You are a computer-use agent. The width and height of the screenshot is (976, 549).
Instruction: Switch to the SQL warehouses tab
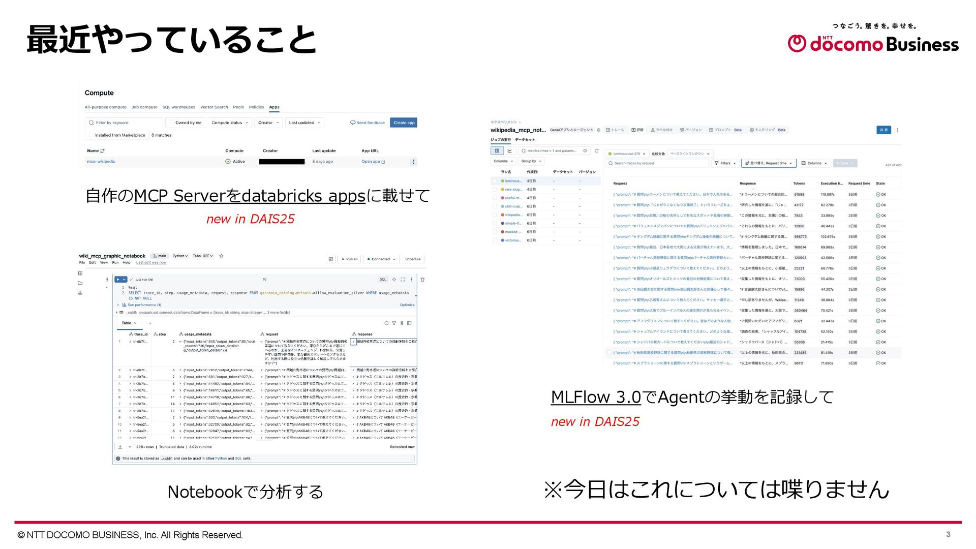pos(178,107)
